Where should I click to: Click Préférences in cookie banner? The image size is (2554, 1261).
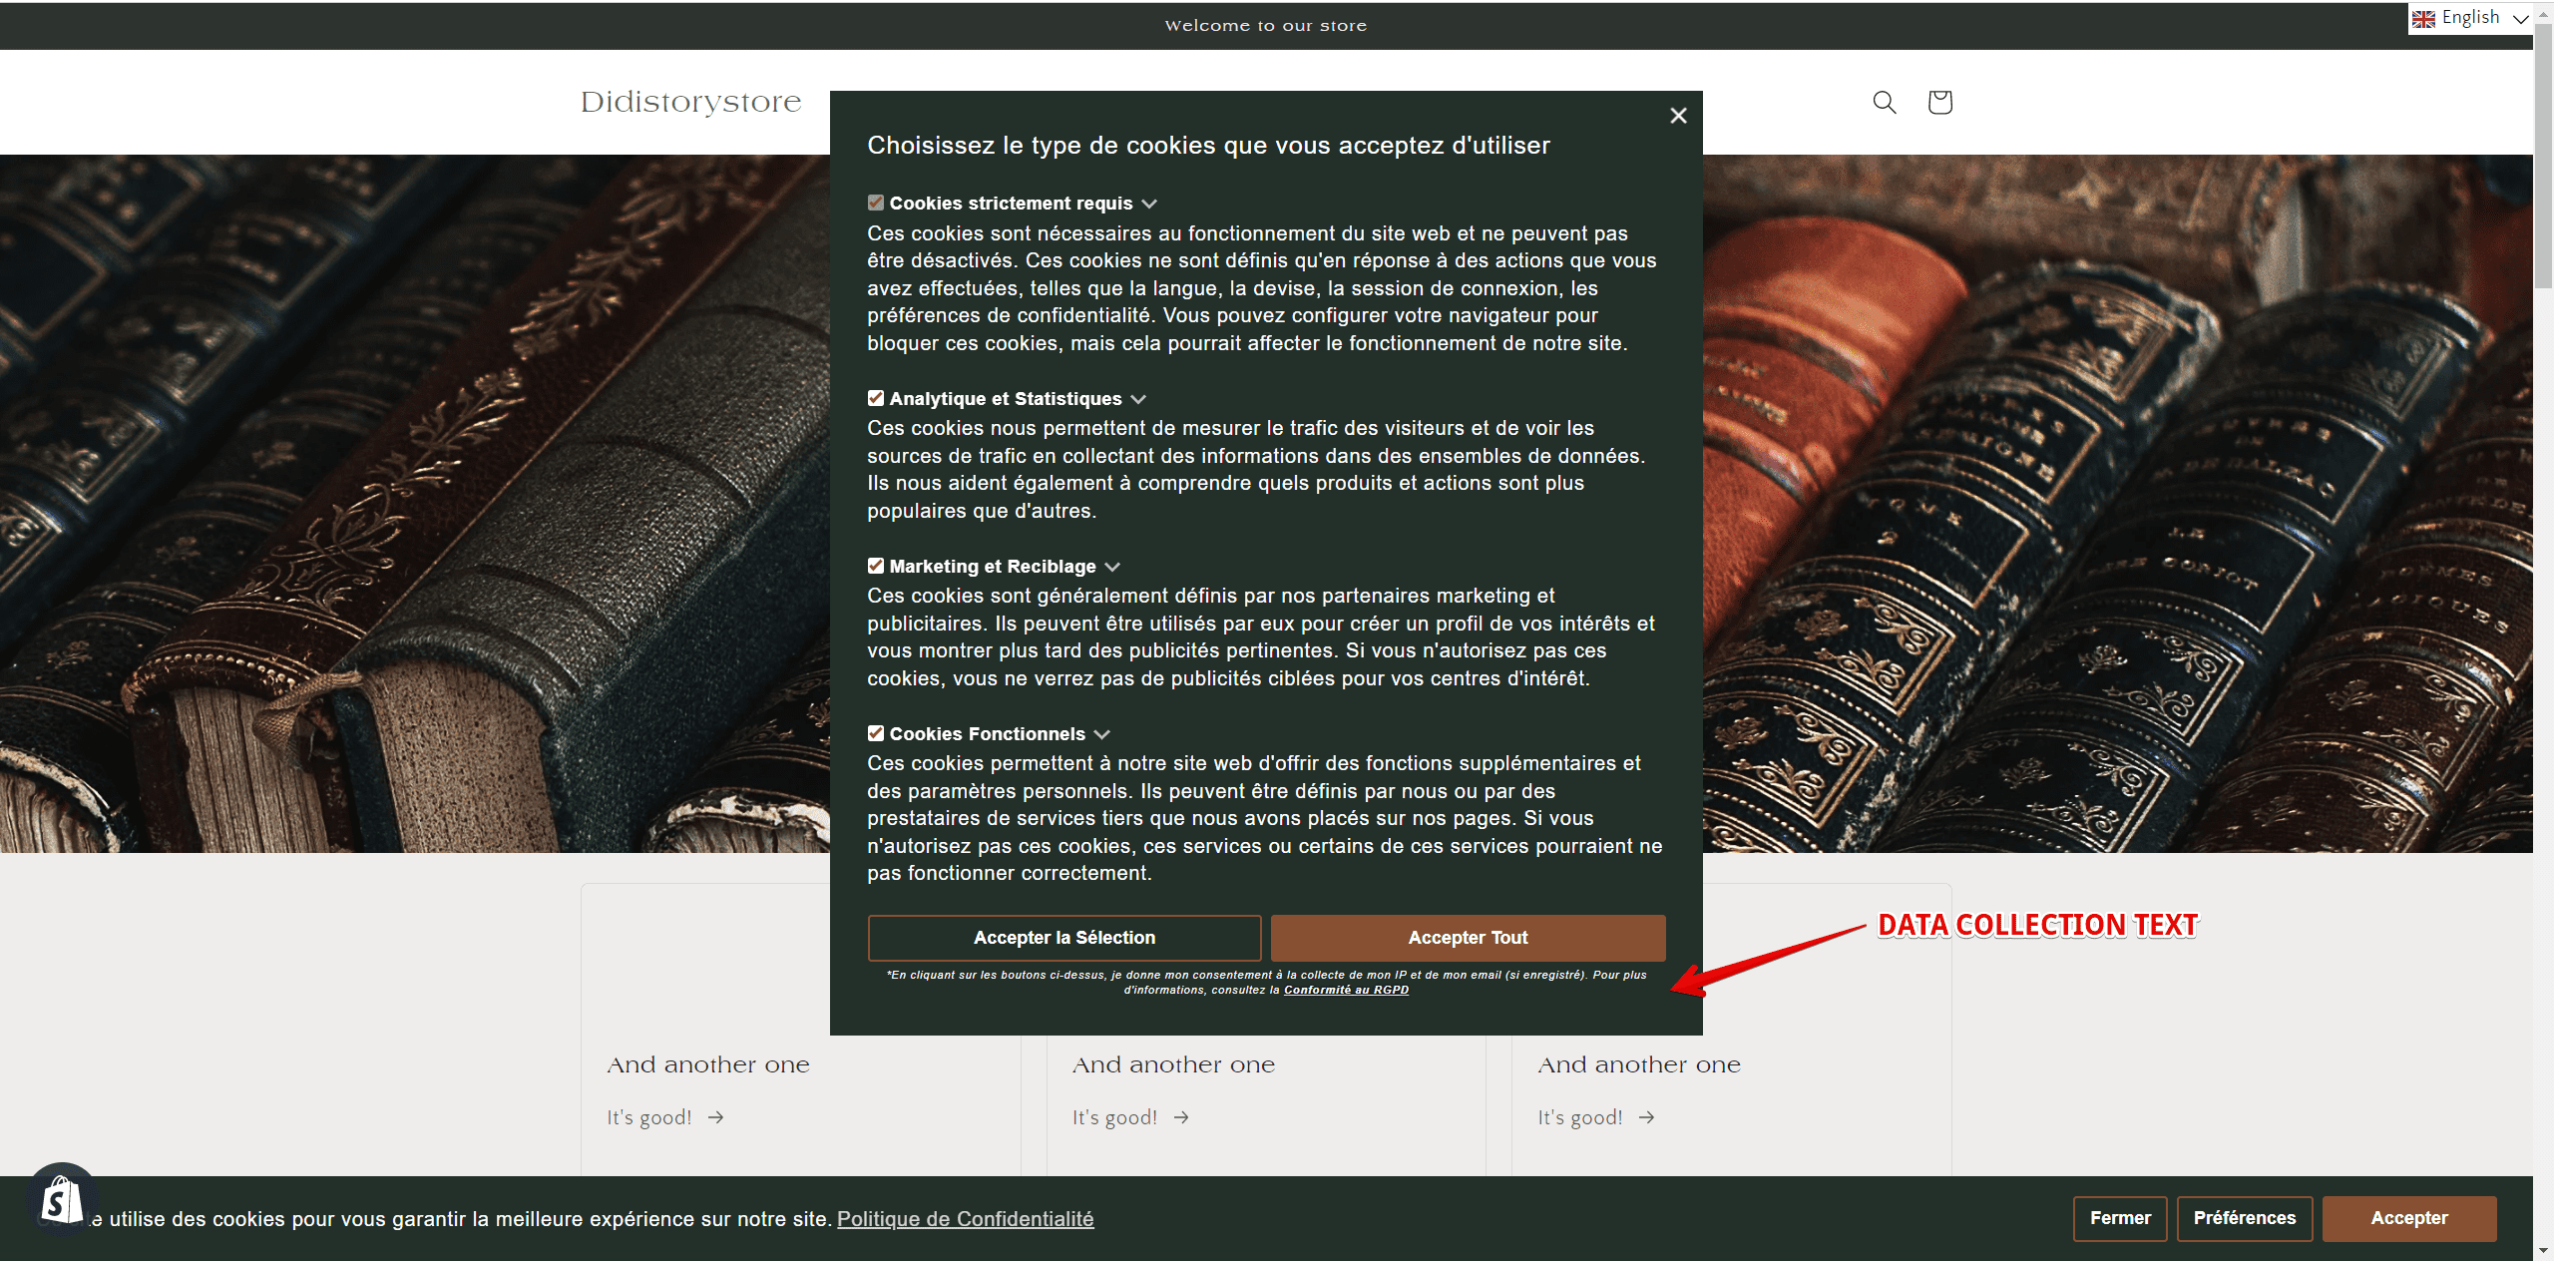tap(2244, 1218)
